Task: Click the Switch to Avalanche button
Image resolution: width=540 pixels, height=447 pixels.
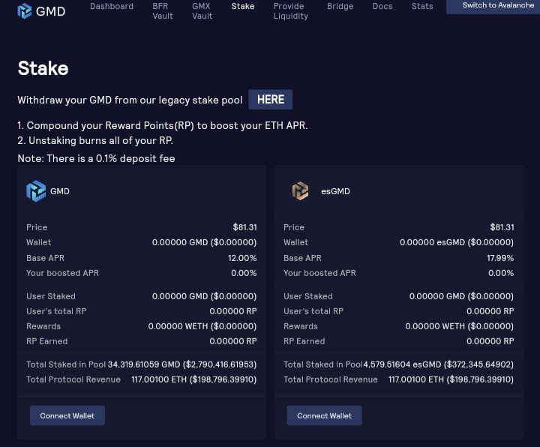Action: coord(493,6)
